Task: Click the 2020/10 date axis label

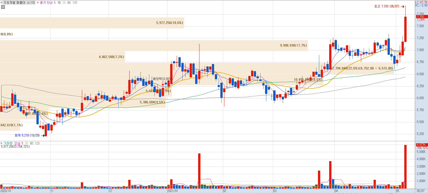Action: coord(6,191)
